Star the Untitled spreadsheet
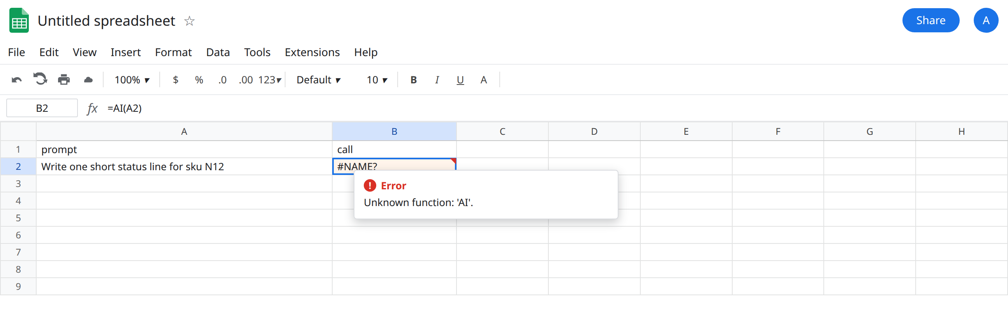Viewport: 1008px width, 335px height. coord(189,21)
